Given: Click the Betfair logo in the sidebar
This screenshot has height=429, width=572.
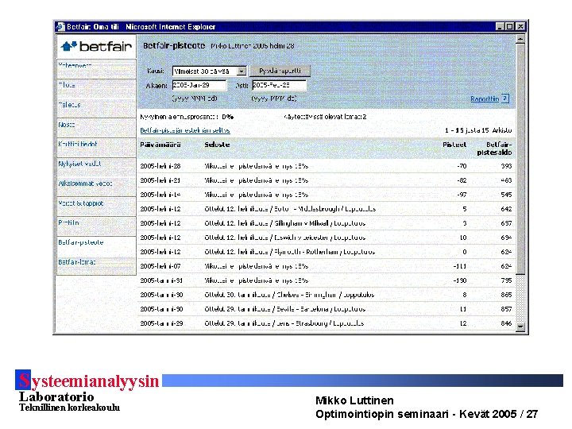Looking at the screenshot, I should pyautogui.click(x=96, y=46).
